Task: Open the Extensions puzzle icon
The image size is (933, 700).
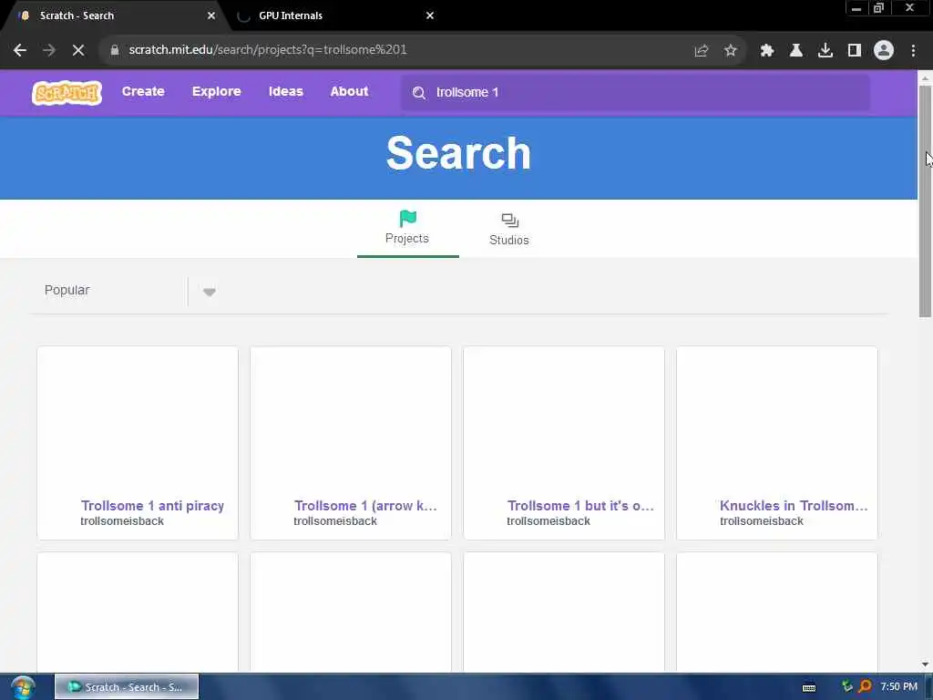Action: [767, 51]
